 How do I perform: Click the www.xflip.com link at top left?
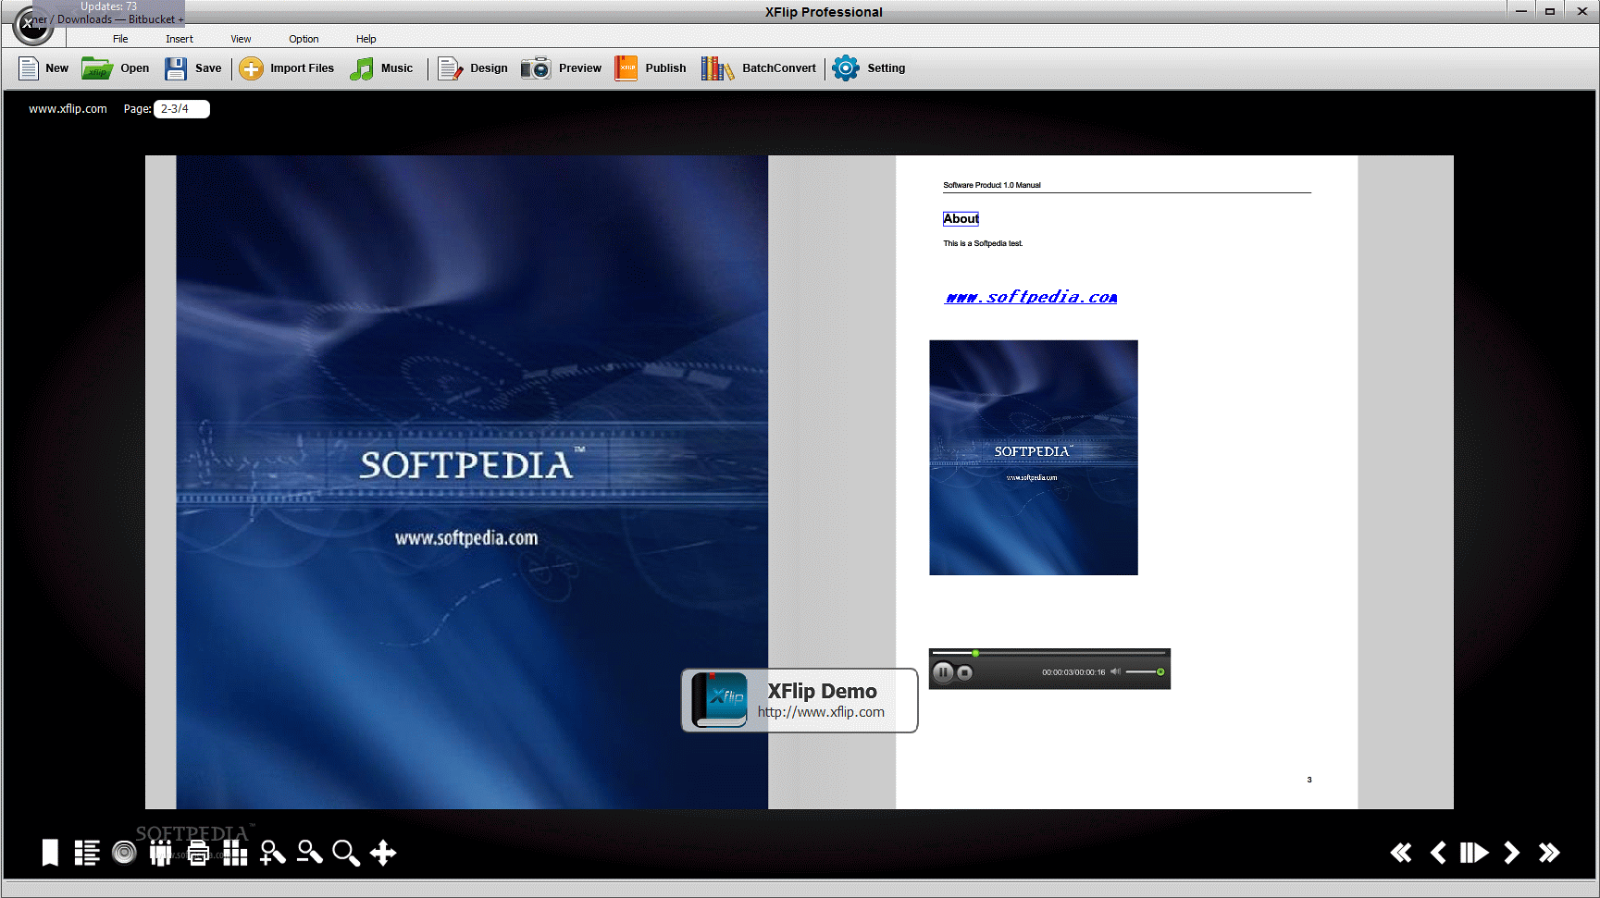point(68,109)
